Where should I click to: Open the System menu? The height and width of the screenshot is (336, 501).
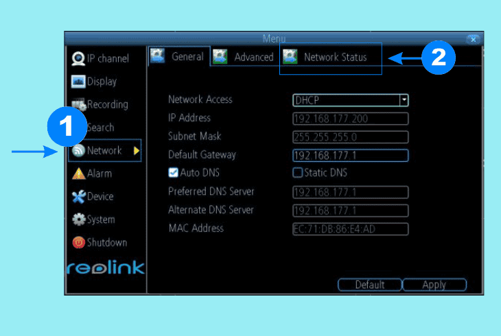93,219
